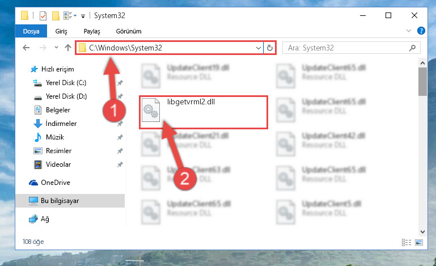Switch to details view layout icon
Image resolution: width=436 pixels, height=266 pixels.
[407, 242]
